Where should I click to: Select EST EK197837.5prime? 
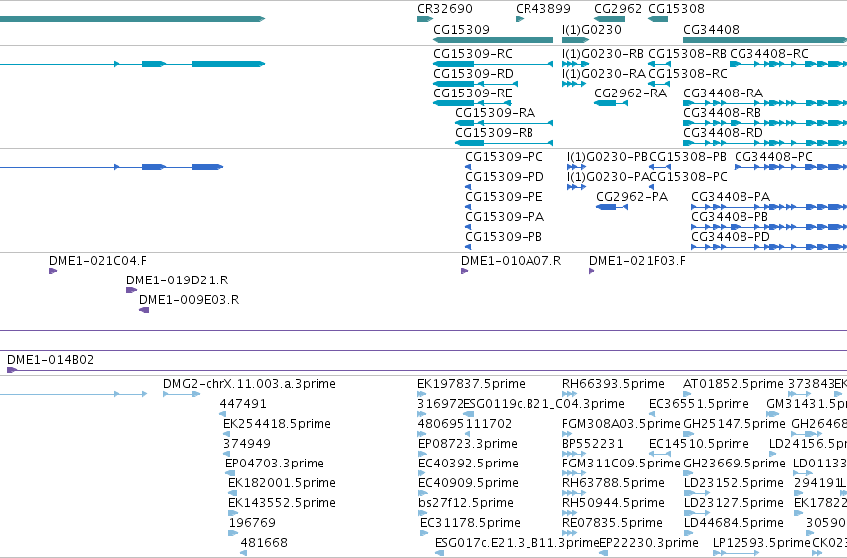click(421, 394)
